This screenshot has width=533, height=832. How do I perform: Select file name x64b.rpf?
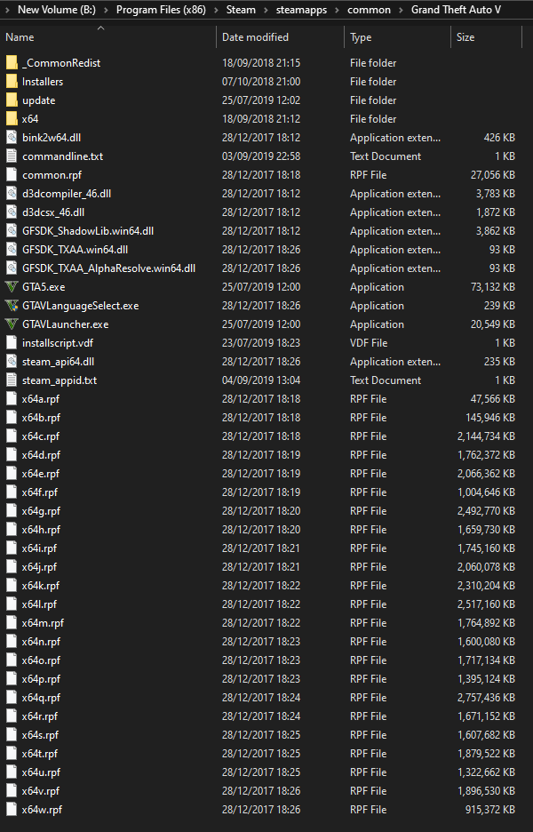coord(41,418)
